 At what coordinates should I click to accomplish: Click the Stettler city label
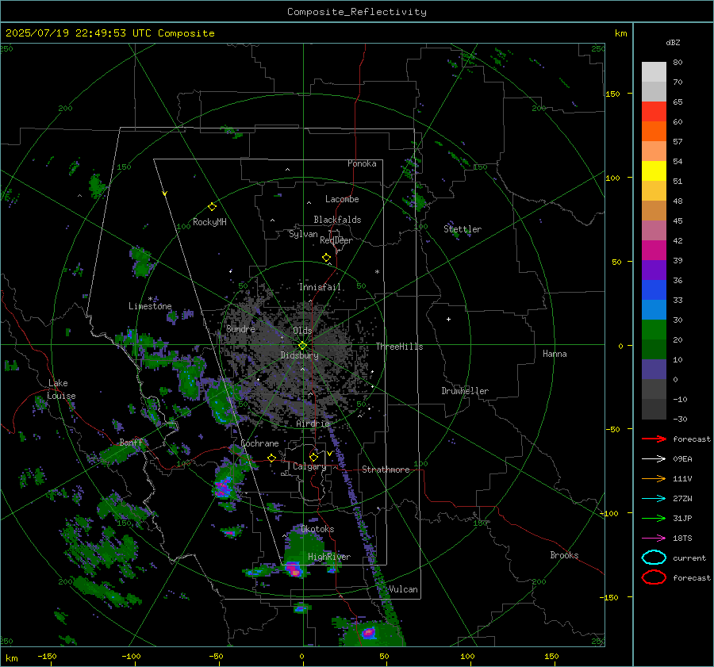[x=463, y=229]
